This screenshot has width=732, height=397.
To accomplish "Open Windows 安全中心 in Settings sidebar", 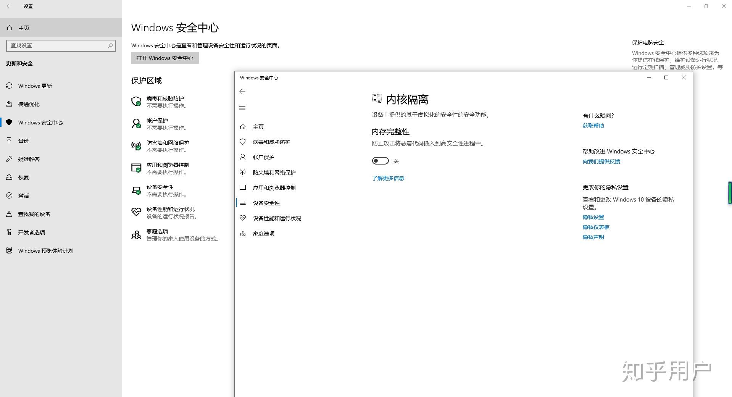I will (61, 123).
